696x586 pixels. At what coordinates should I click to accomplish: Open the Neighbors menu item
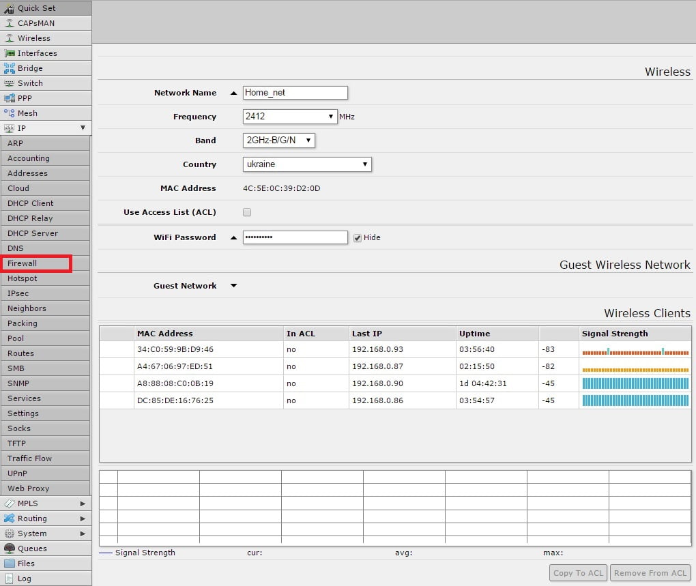click(45, 308)
